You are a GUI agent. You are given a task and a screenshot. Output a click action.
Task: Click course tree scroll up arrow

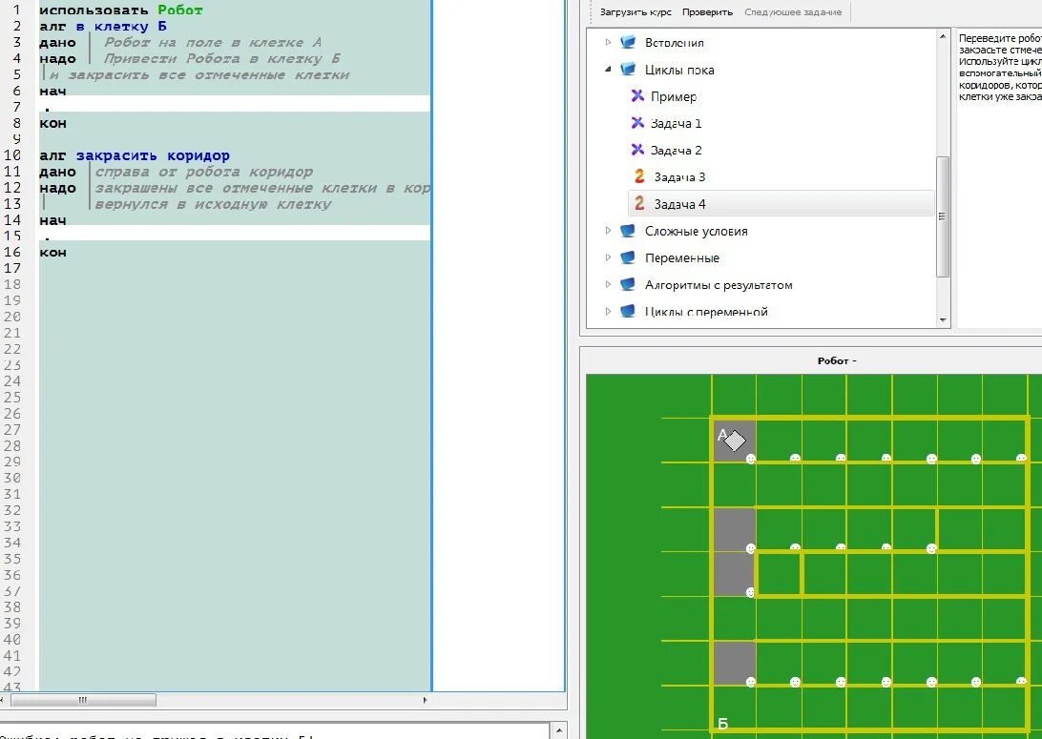[x=943, y=36]
